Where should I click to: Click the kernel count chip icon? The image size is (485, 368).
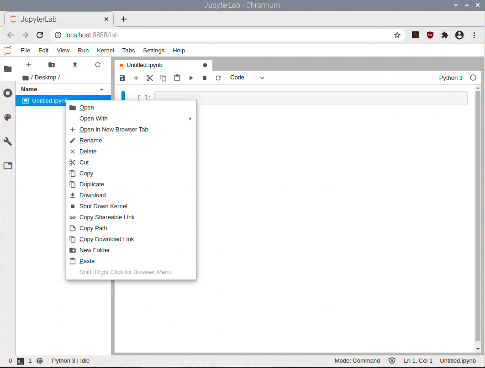tap(40, 361)
